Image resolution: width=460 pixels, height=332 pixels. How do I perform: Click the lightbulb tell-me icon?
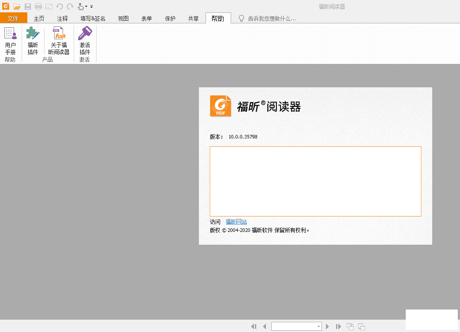241,19
